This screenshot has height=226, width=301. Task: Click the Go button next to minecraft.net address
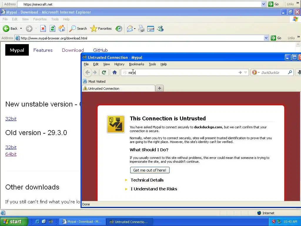pos(273,4)
